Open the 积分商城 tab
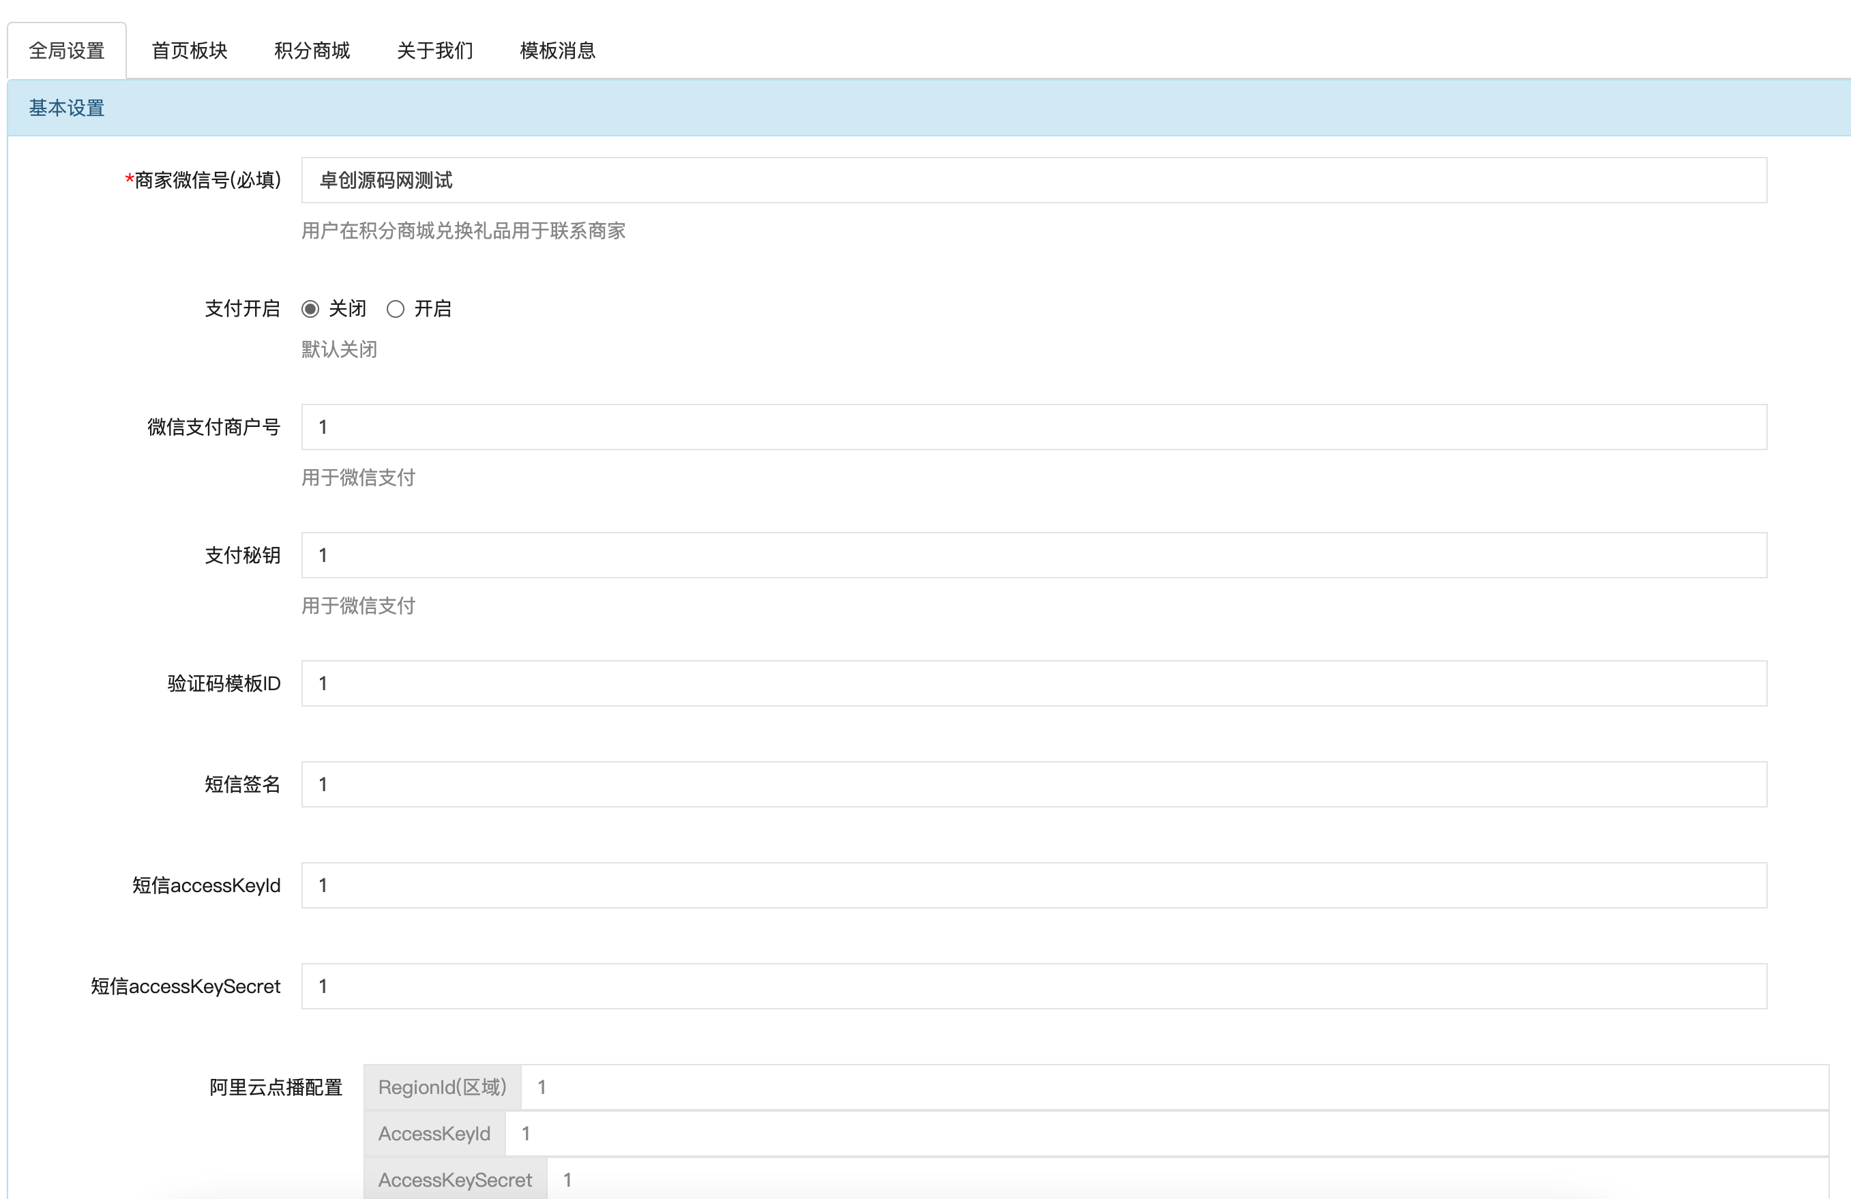Image resolution: width=1851 pixels, height=1199 pixels. [x=312, y=50]
